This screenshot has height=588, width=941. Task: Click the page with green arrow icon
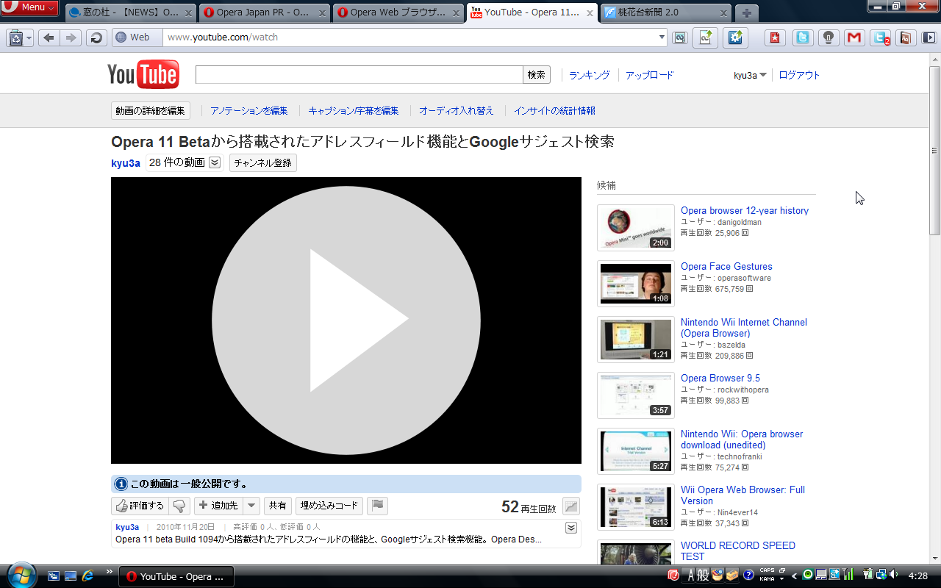click(704, 37)
